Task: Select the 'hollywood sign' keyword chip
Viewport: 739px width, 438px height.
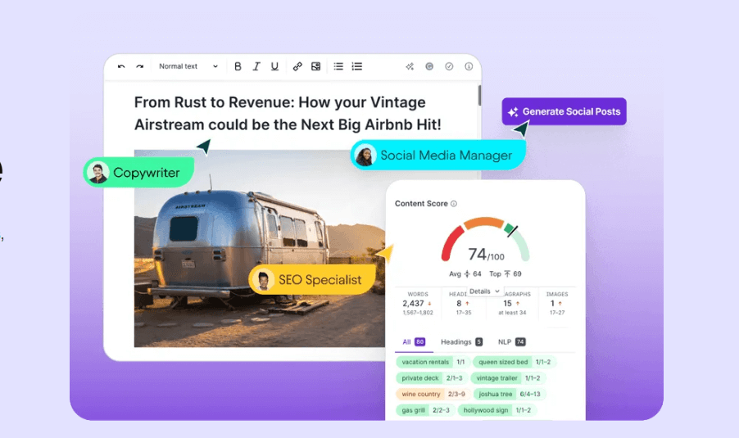Action: (496, 410)
